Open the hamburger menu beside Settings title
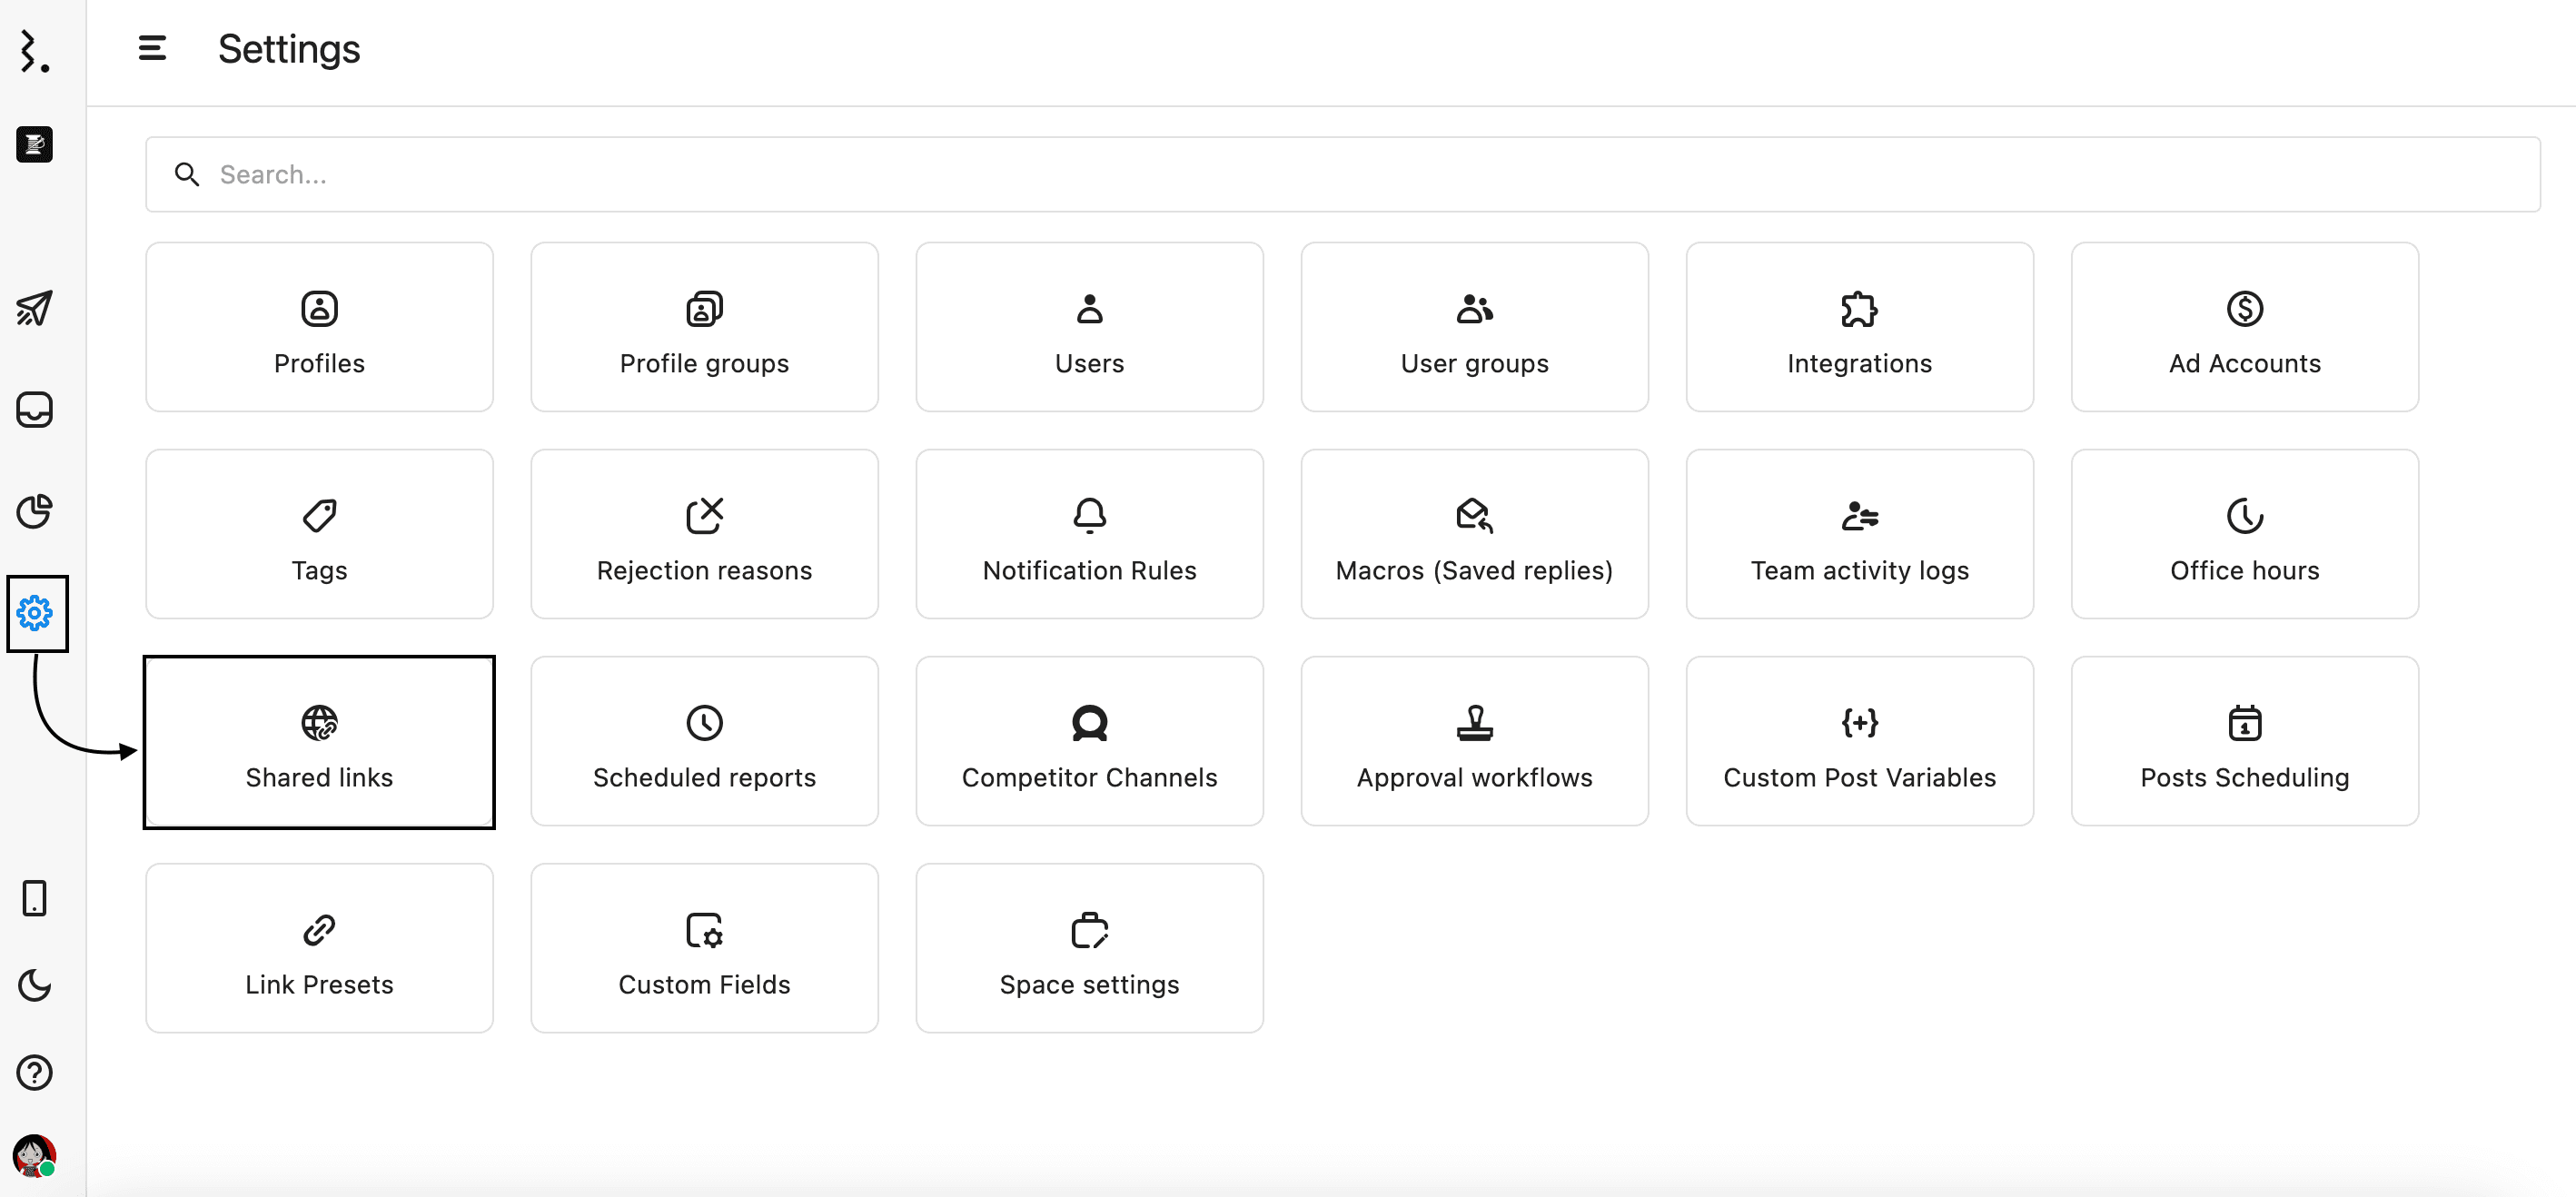Viewport: 2576px width, 1197px height. click(x=152, y=48)
